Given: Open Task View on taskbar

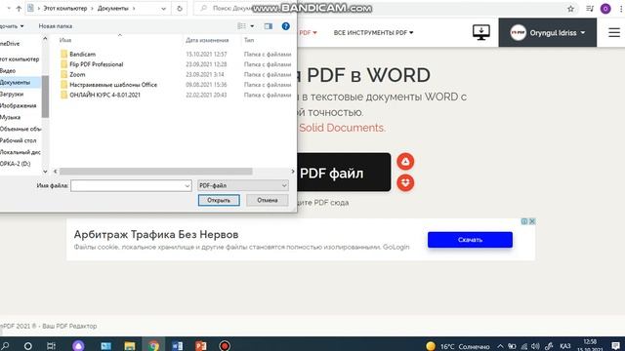Looking at the screenshot, I should click(x=51, y=346).
